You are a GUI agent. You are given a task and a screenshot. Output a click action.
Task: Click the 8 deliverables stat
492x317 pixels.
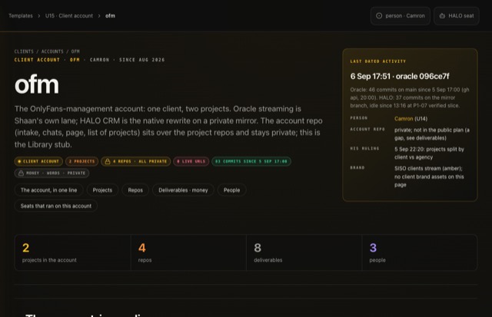304,253
